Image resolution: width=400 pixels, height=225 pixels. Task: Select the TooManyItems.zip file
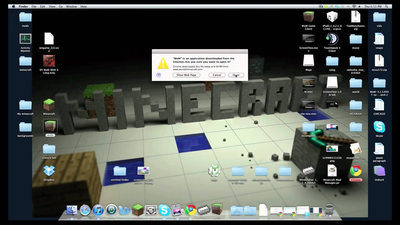[356, 17]
